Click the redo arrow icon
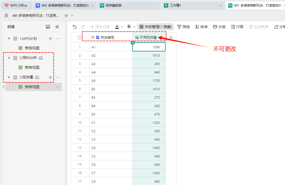This screenshot has width=285, height=185. click(83, 27)
